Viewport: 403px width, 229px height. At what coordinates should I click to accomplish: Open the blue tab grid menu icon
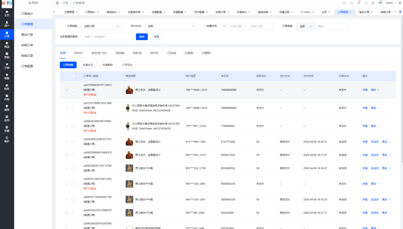point(400,12)
